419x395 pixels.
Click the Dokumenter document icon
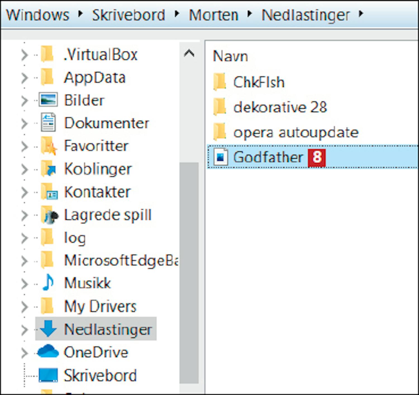48,123
